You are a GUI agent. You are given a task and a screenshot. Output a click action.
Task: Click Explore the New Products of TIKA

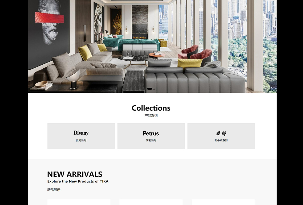tap(78, 181)
